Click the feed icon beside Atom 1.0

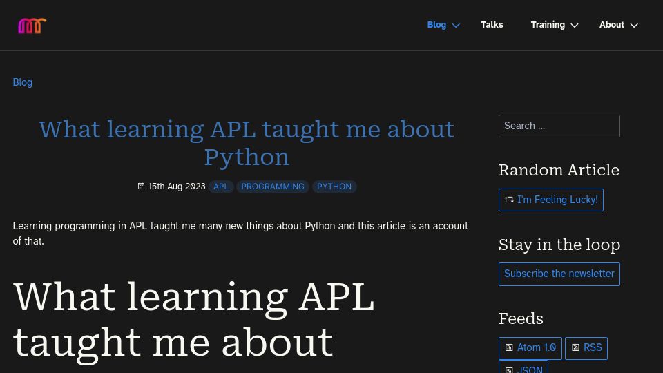click(x=509, y=347)
